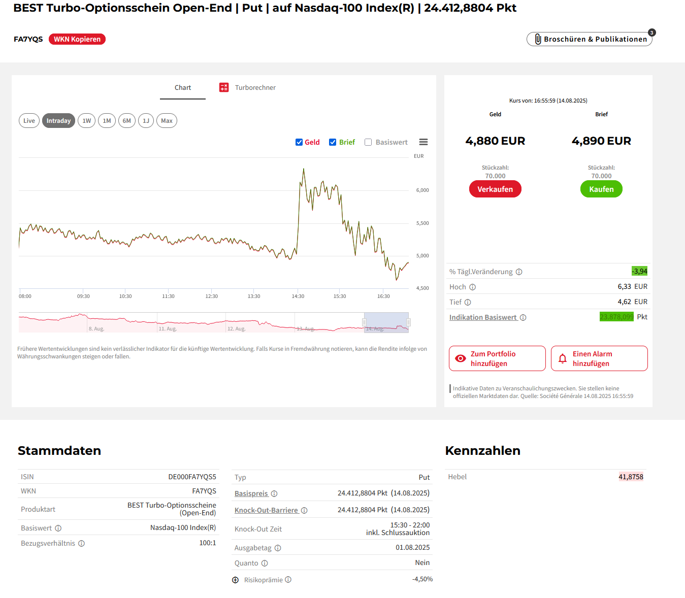Click info icon next to Ausgabetag
This screenshot has width=685, height=598.
(278, 548)
